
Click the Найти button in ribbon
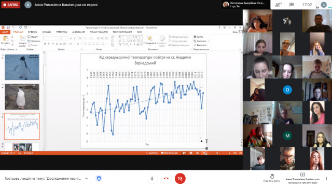pyautogui.click(x=198, y=37)
